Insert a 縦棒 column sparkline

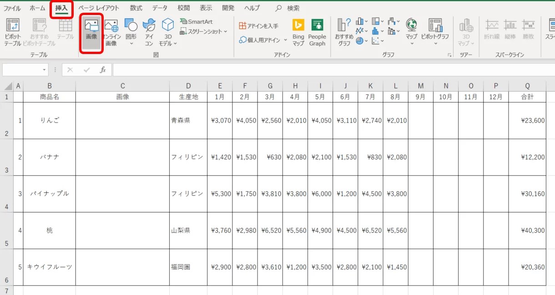[x=510, y=29]
